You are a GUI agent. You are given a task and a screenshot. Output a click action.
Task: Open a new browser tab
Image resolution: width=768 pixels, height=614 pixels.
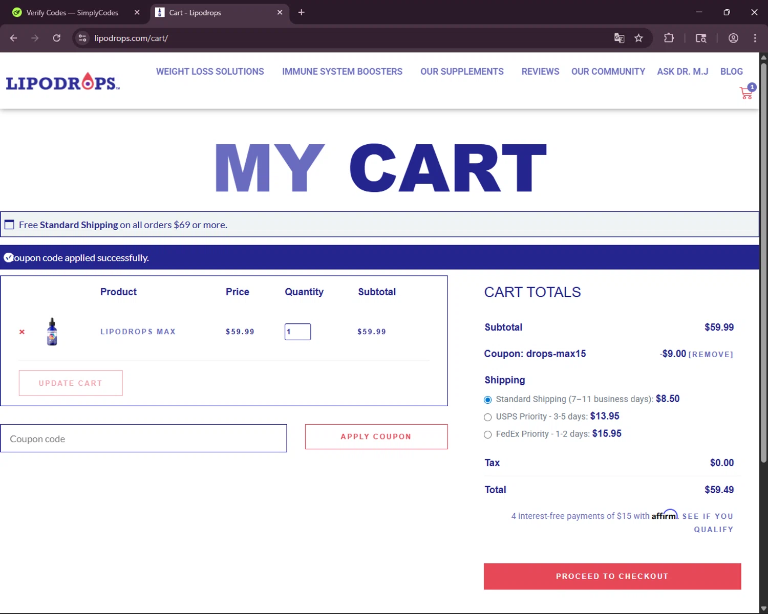pyautogui.click(x=302, y=12)
